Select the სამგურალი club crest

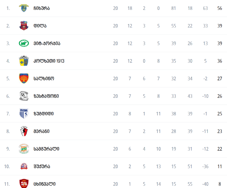pos(24,149)
